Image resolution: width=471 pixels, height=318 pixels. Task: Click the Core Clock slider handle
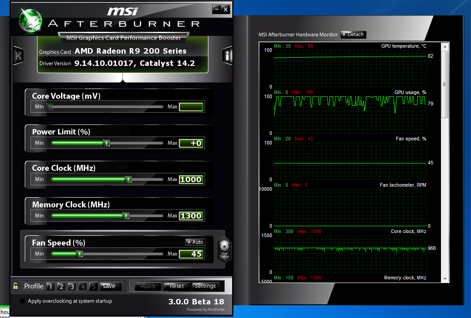click(129, 179)
